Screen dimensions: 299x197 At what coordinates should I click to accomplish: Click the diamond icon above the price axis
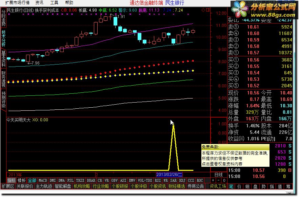point(203,10)
